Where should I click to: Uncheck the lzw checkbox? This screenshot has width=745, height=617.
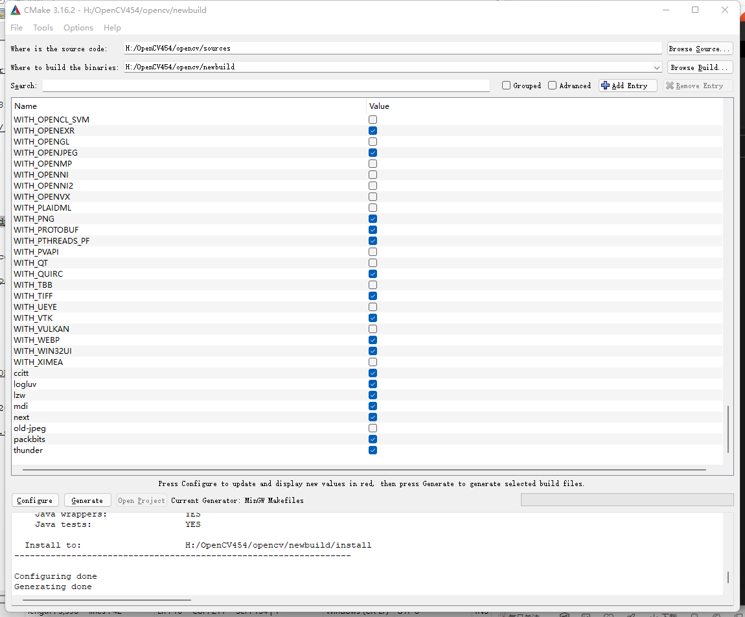click(x=373, y=395)
